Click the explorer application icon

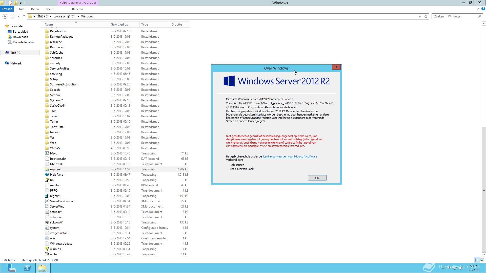tap(47, 169)
